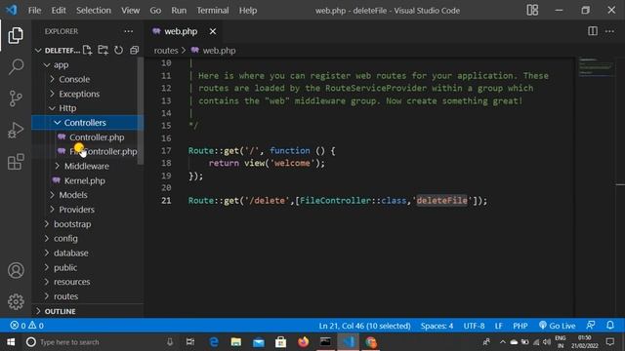Open the Accounts menu icon
The height and width of the screenshot is (351, 625).
tap(16, 270)
